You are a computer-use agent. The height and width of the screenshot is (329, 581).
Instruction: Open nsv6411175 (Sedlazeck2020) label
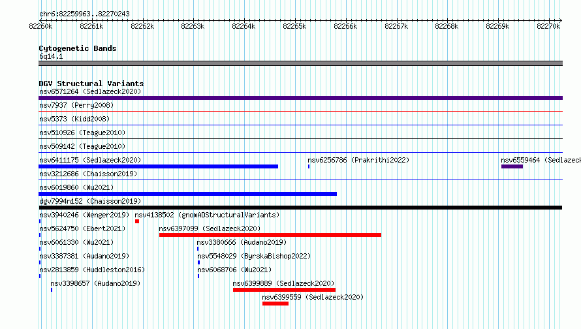(x=90, y=160)
